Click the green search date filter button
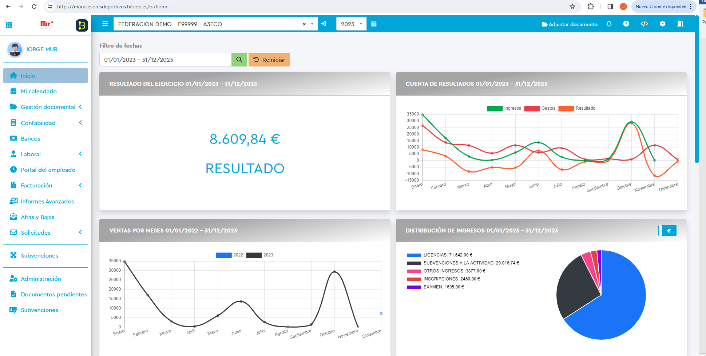This screenshot has height=356, width=706. coord(239,60)
